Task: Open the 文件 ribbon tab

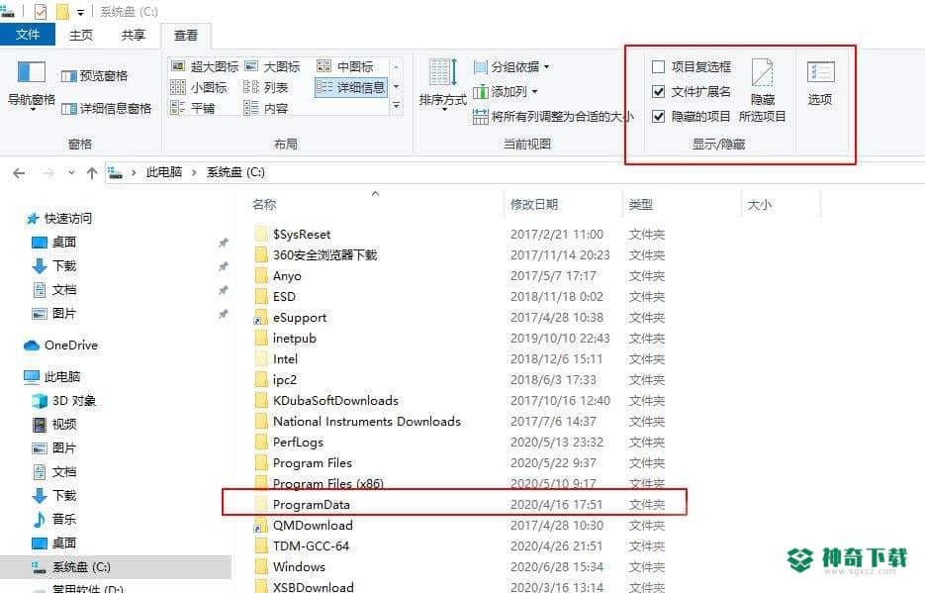Action: [x=28, y=35]
